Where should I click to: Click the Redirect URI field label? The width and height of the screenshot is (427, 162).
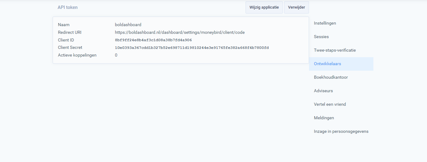tap(70, 32)
